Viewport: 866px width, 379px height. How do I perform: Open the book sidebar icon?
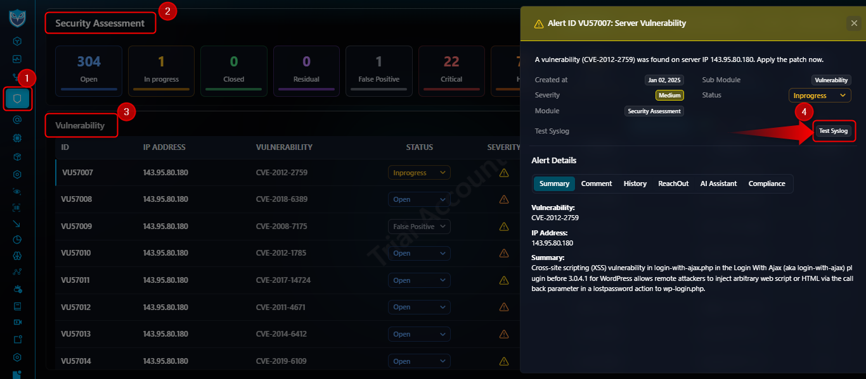pyautogui.click(x=18, y=306)
